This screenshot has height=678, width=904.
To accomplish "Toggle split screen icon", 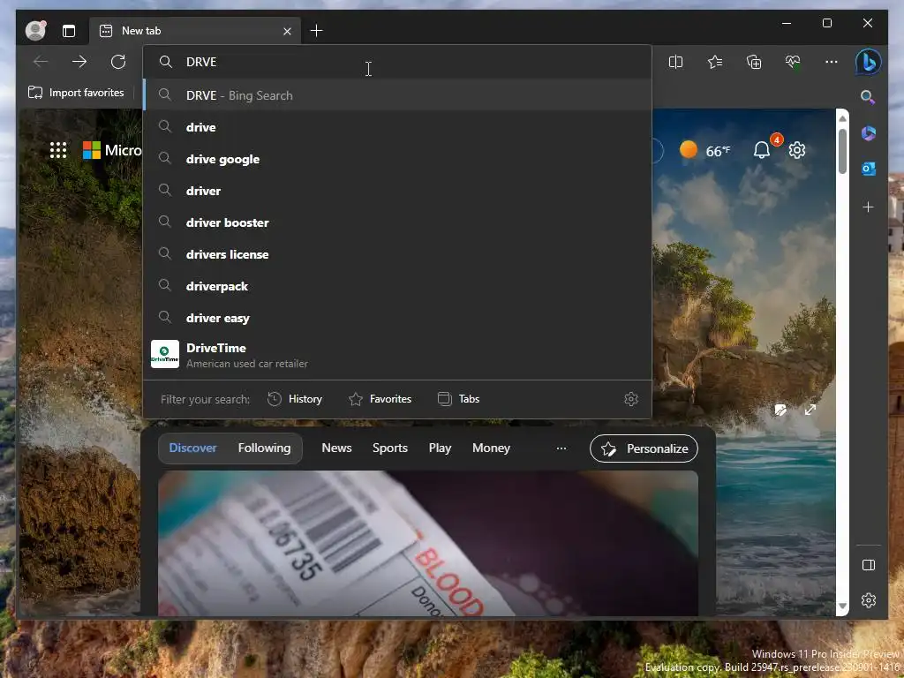I will tap(675, 62).
